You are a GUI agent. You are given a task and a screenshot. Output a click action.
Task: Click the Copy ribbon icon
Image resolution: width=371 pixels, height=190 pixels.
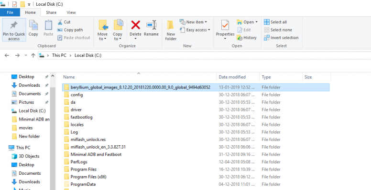(33, 28)
